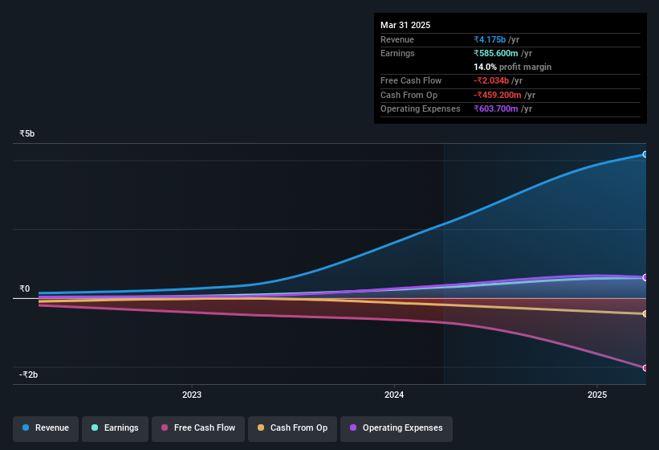Click the Free Cash Flow endpoint marker
This screenshot has height=450, width=659.
tap(645, 368)
